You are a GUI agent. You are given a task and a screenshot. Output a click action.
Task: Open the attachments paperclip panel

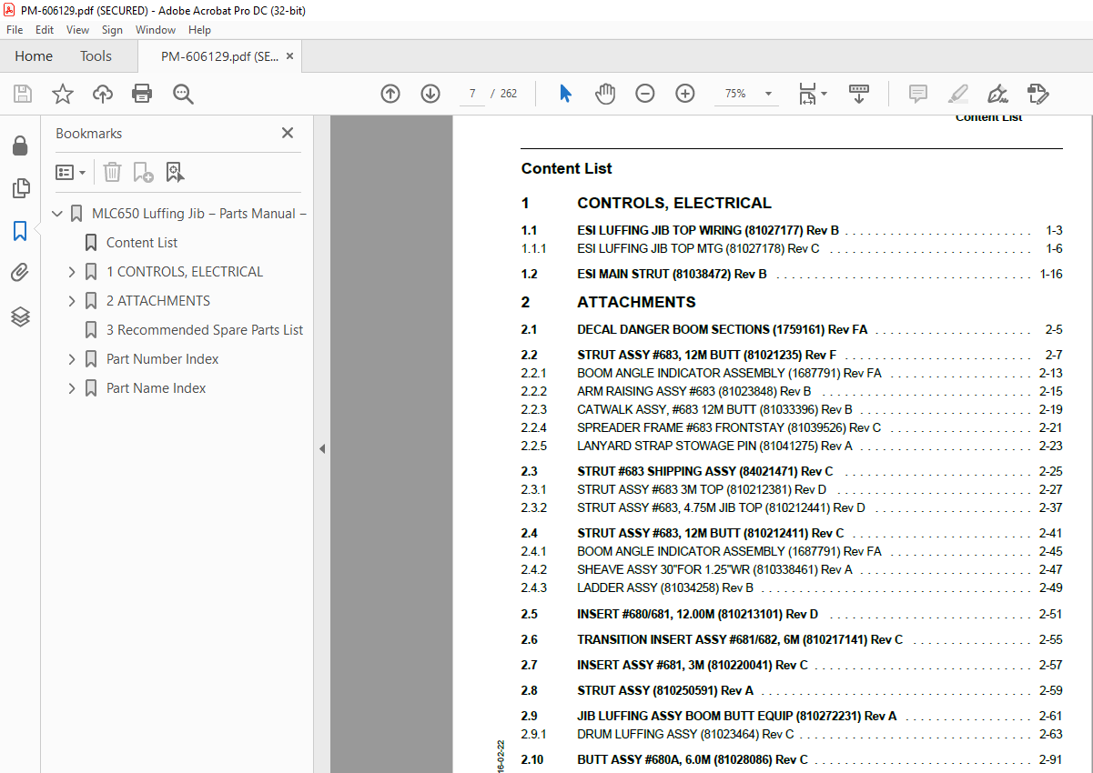point(20,273)
